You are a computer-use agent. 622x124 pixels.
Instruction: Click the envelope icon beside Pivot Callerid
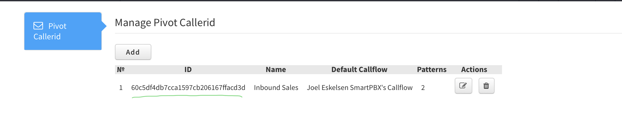[38, 26]
